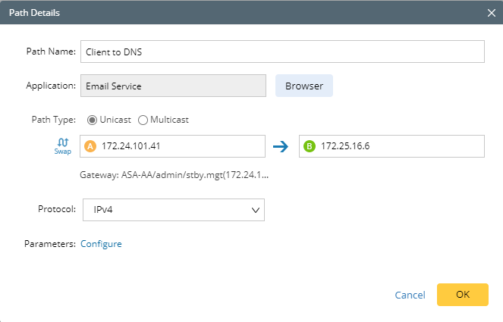The image size is (503, 322).
Task: Select the Multicast path type
Action: (143, 120)
